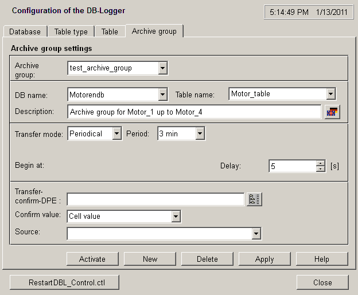Open the DPE selector icon for Transfer-confirm-DPE
The height and width of the screenshot is (295, 358).
point(254,199)
